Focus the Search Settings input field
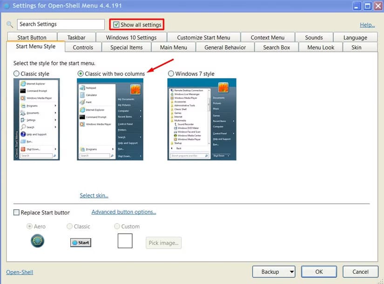 [61, 25]
